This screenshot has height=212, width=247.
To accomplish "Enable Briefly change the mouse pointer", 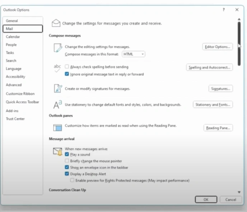I will 67,161.
